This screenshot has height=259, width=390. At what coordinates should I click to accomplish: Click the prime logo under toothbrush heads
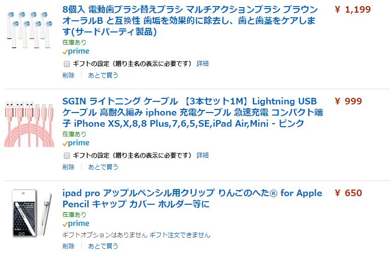pos(76,51)
